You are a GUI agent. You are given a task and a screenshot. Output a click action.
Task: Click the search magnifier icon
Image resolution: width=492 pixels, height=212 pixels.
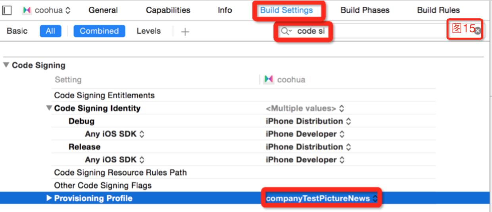[286, 31]
